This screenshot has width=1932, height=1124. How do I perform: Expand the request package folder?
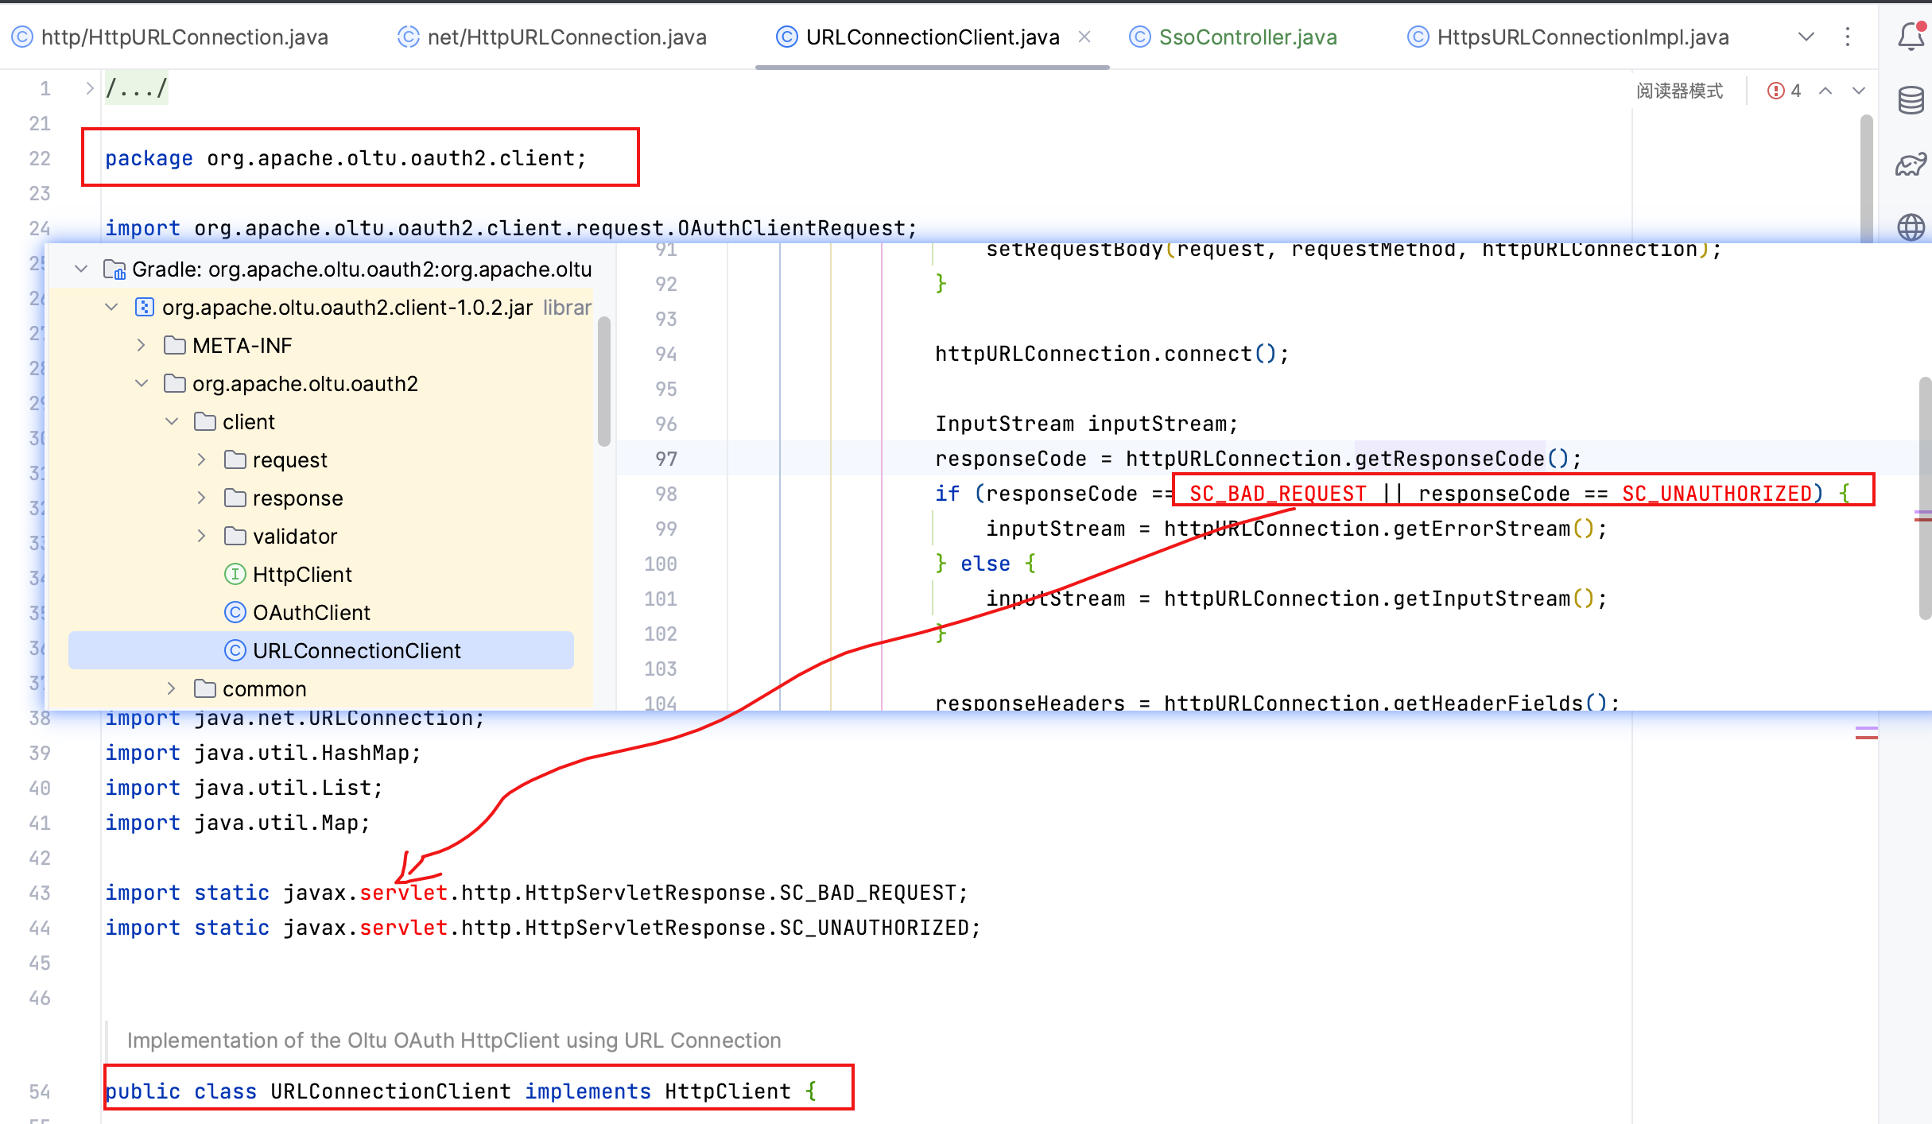pos(201,459)
